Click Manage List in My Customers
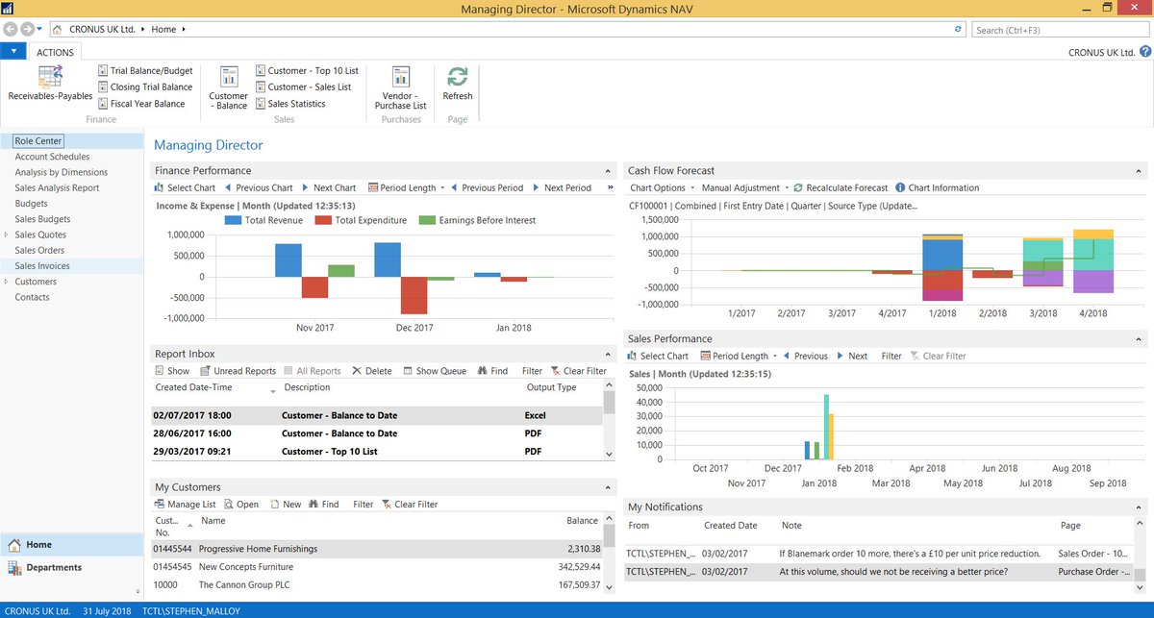Screen dimensions: 1154x618 click(x=185, y=504)
